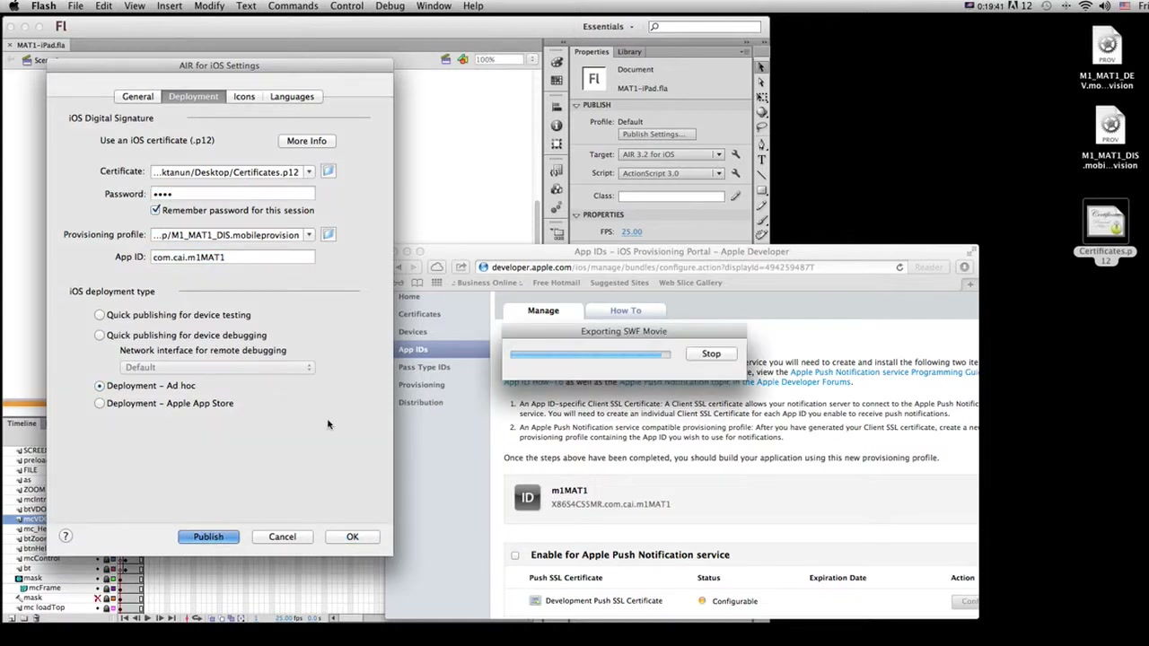The height and width of the screenshot is (646, 1149).
Task: Open the Transform panel icon
Action: [x=557, y=144]
